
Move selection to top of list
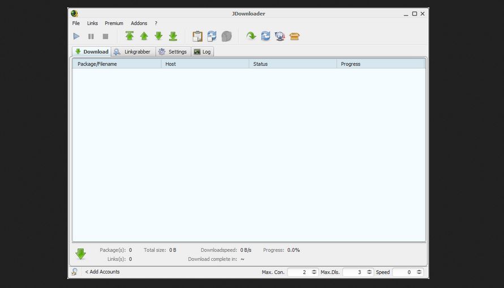click(130, 36)
